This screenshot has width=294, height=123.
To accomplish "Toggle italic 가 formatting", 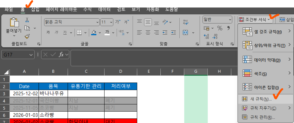I will [x=57, y=33].
